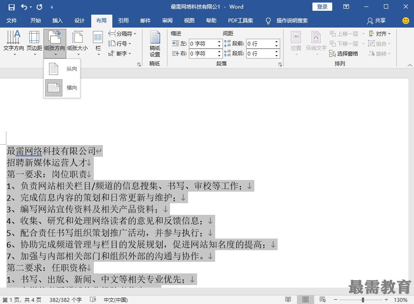Switch to the 邮件 tab
The image size is (414, 304).
[145, 21]
